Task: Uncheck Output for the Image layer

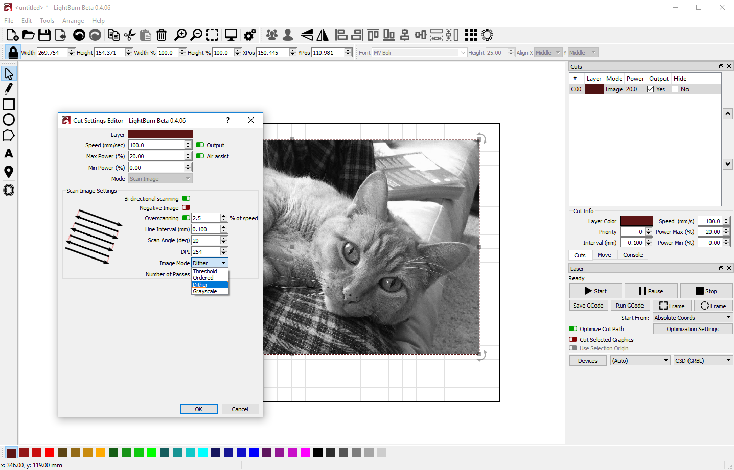Action: coord(651,89)
